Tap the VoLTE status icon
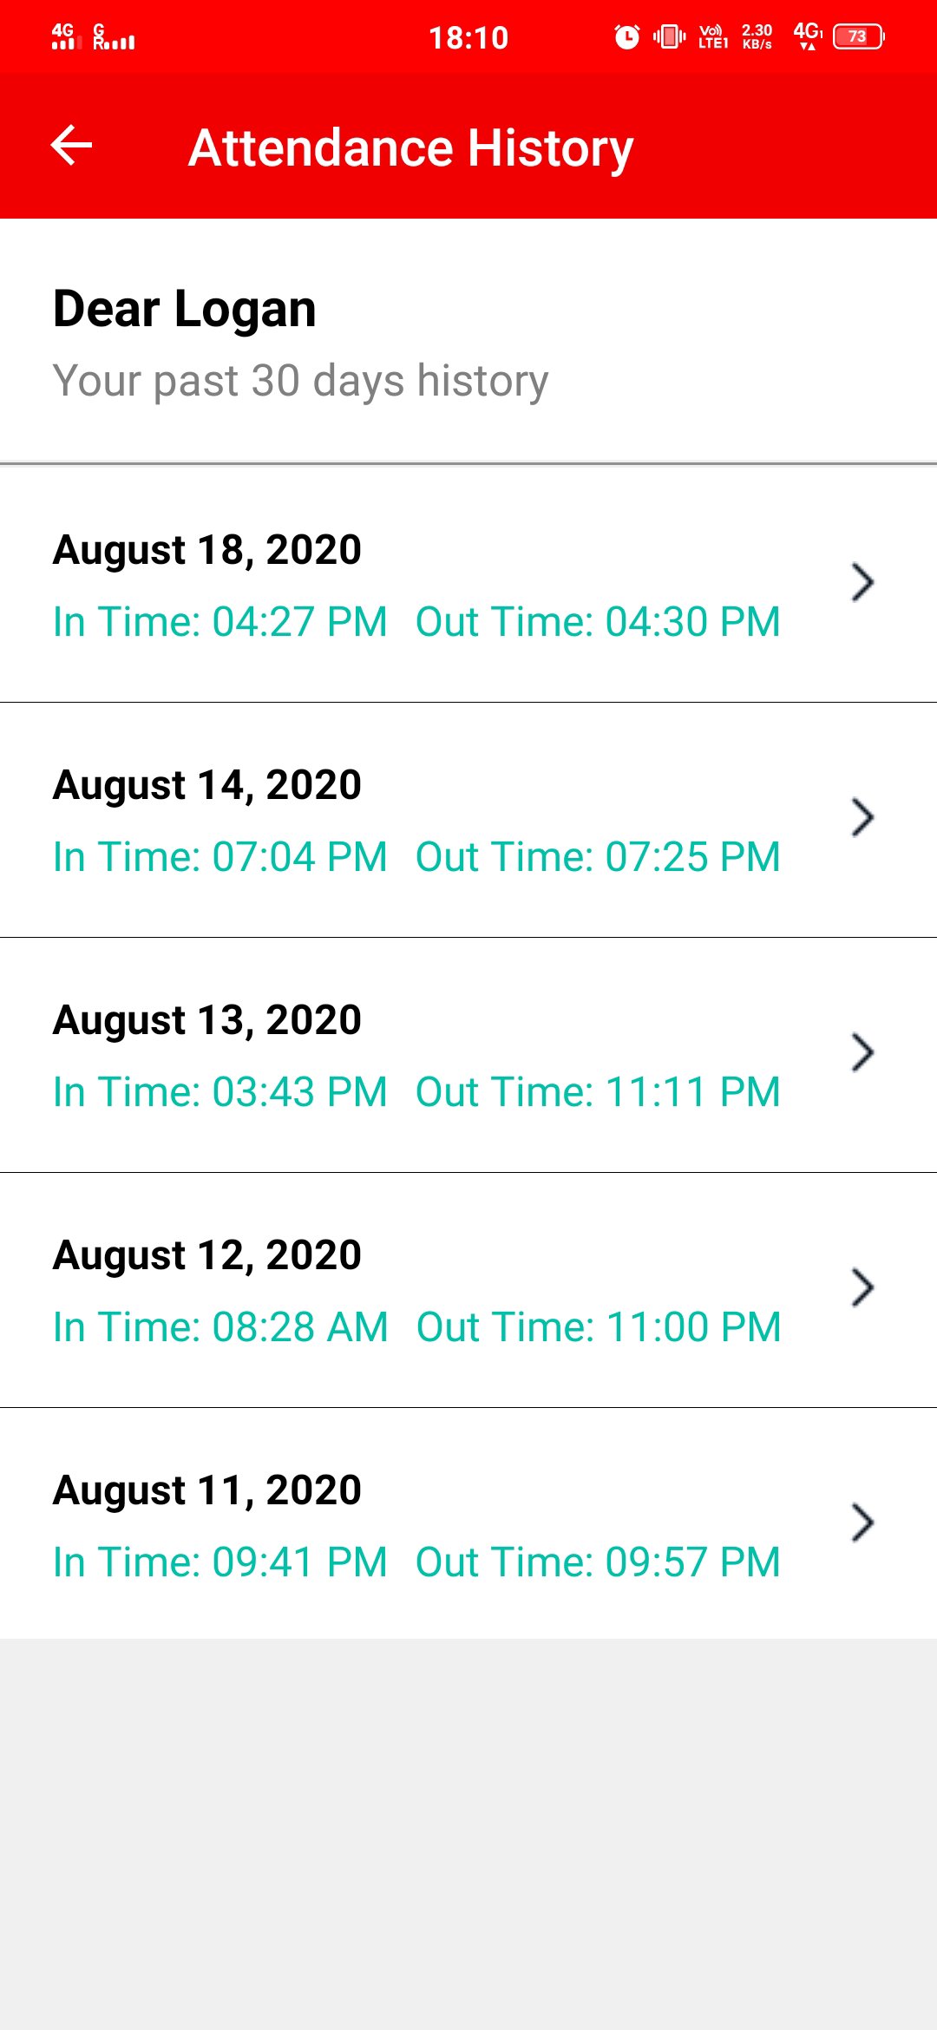This screenshot has width=937, height=2030. [x=713, y=36]
